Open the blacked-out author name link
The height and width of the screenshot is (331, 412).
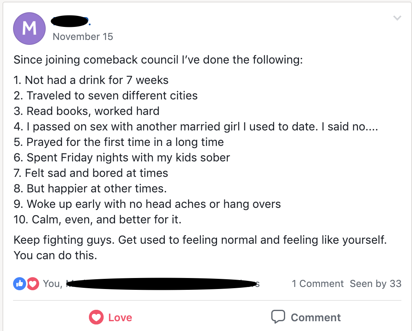[x=71, y=21]
